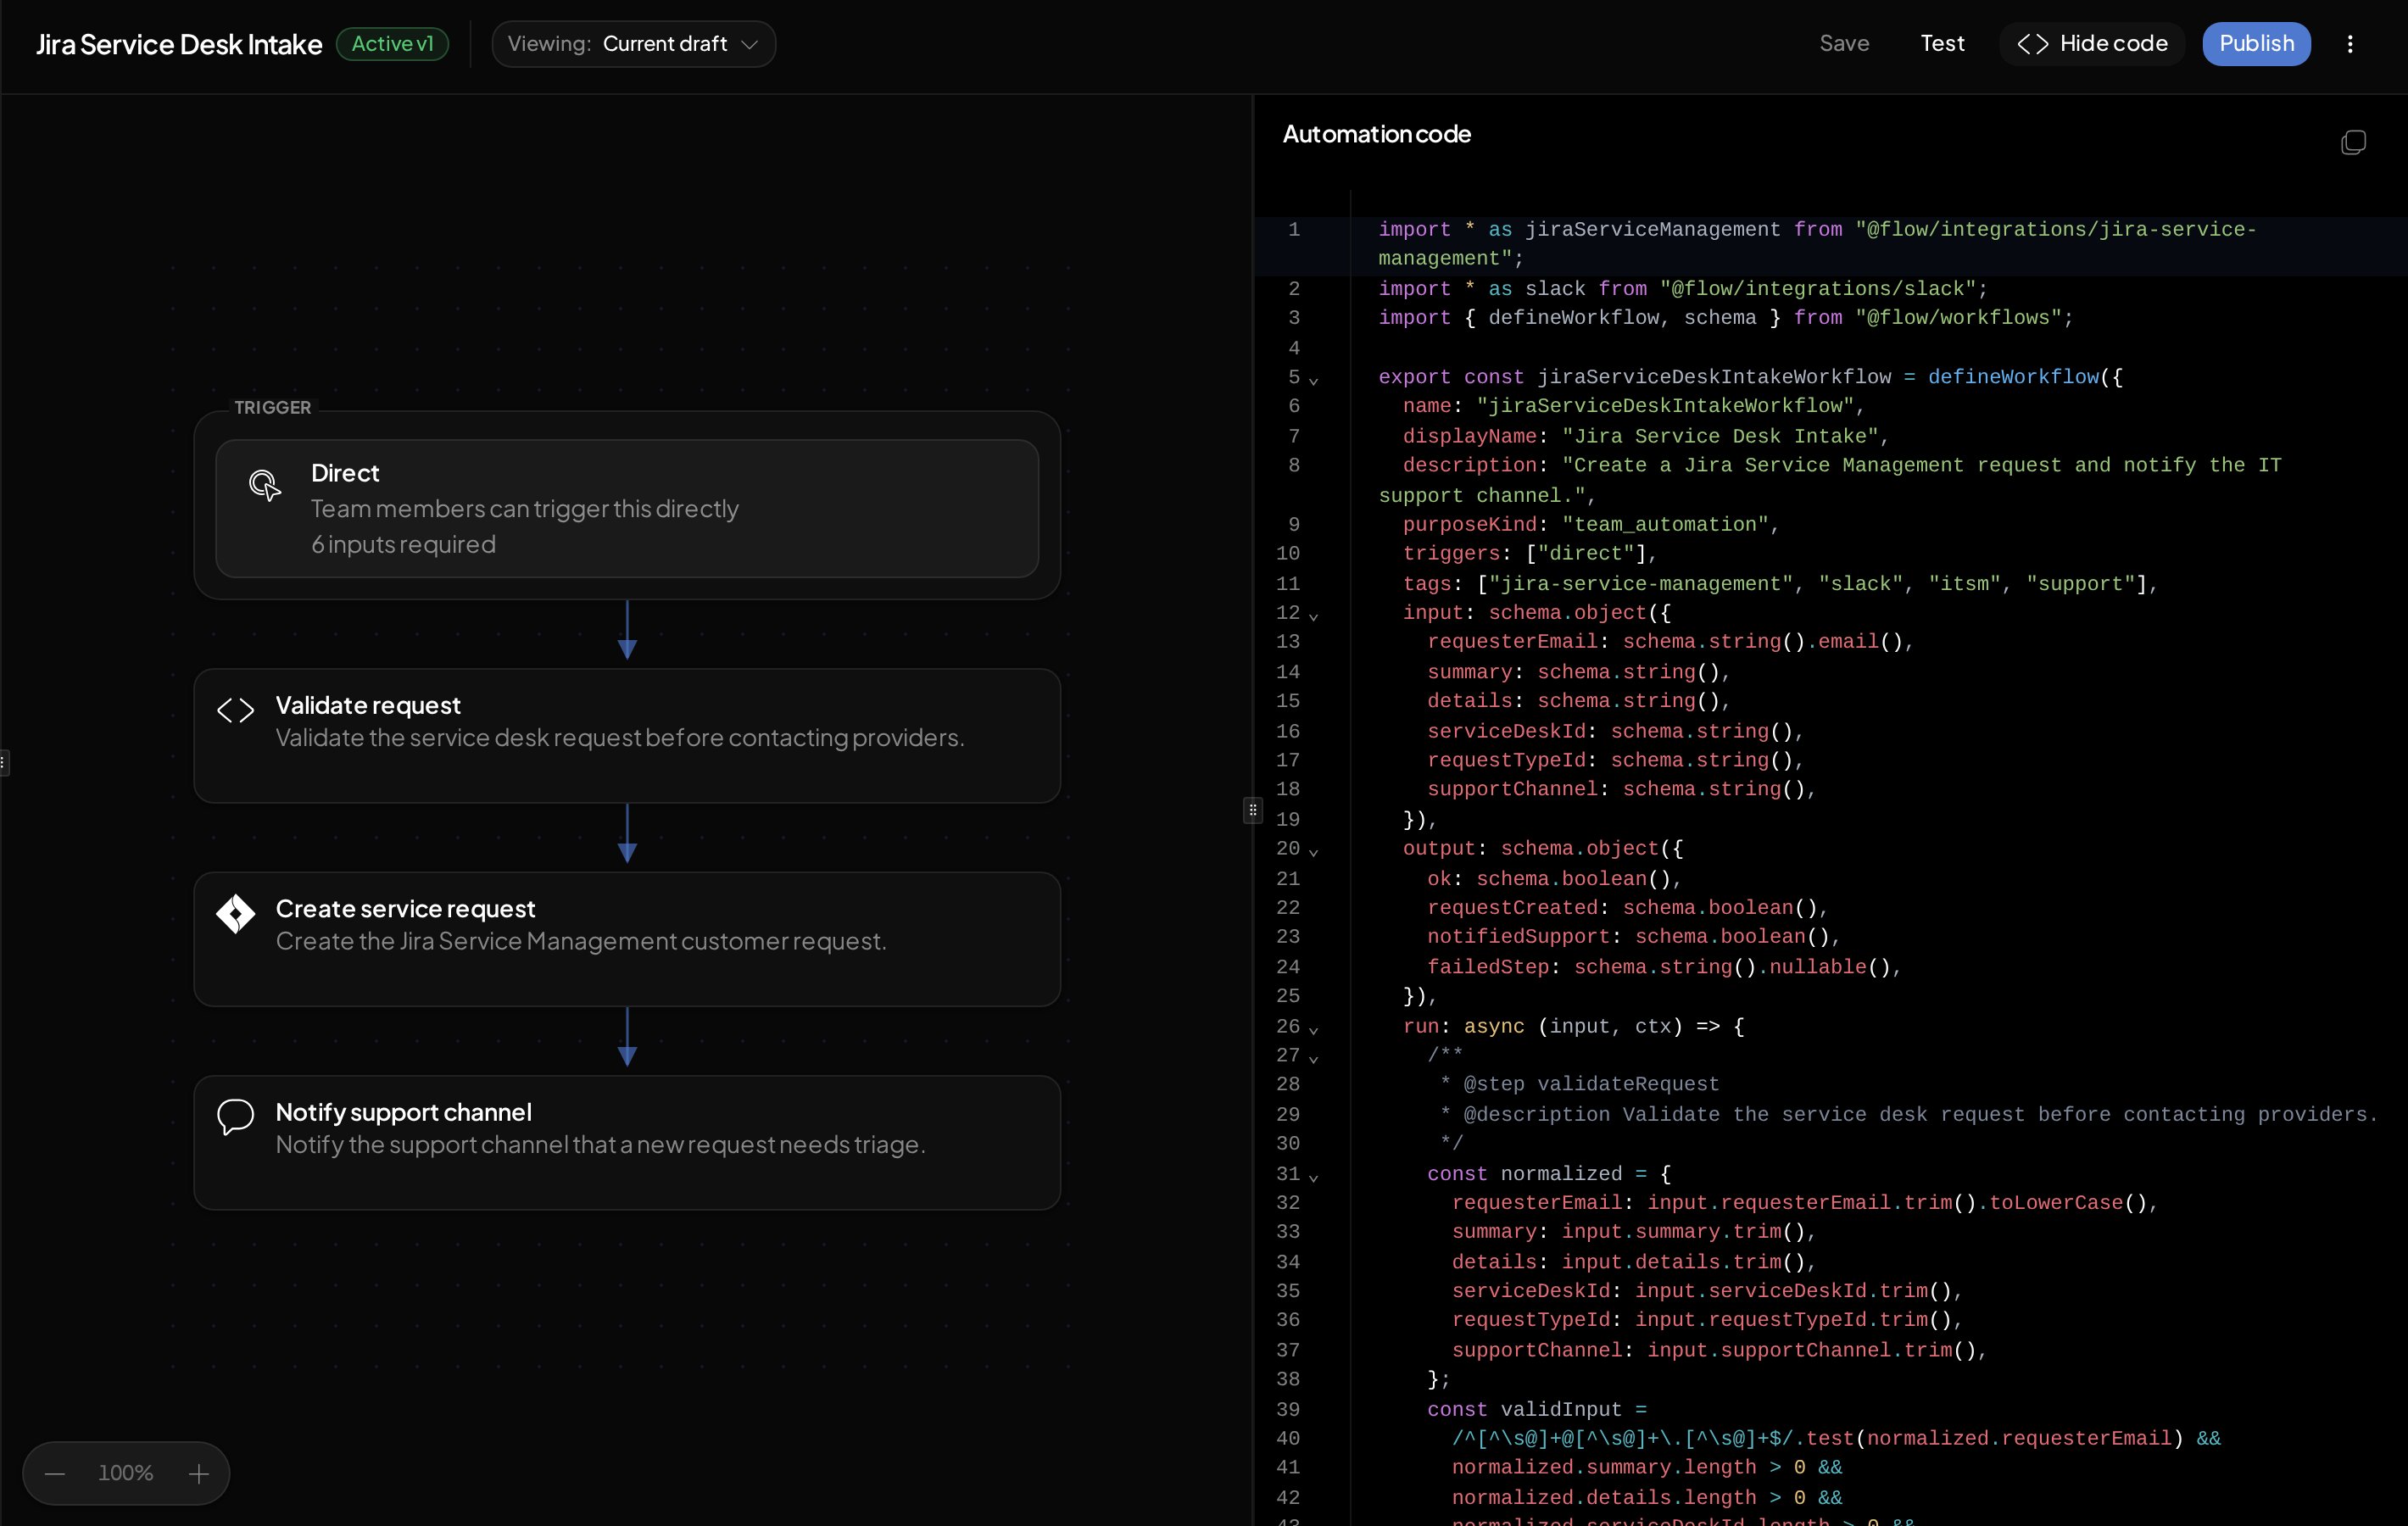2408x1526 pixels.
Task: Click the "const validInput =" line
Action: (x=1537, y=1410)
